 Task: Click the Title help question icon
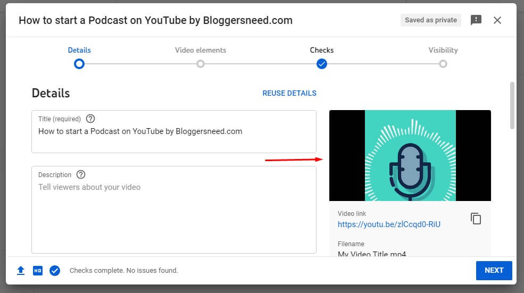[x=90, y=119]
